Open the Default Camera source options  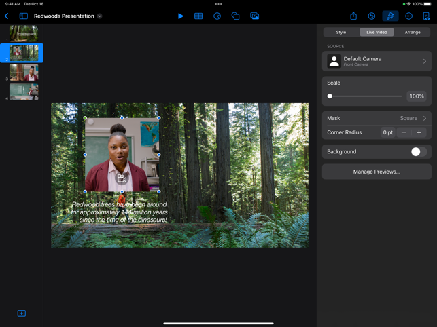point(377,61)
